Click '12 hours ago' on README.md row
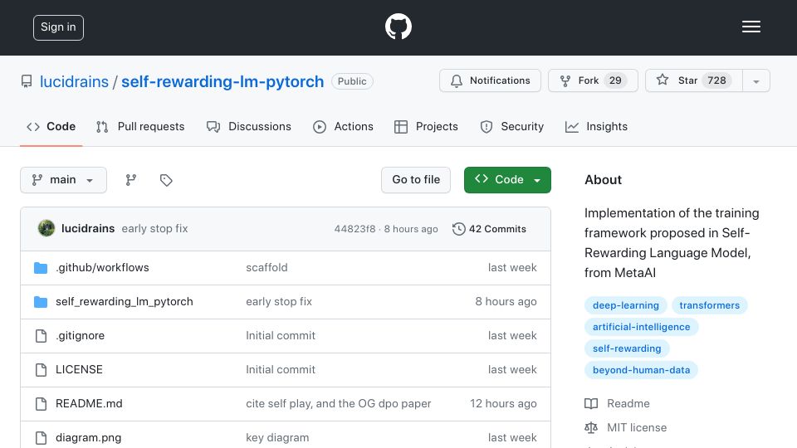This screenshot has height=448, width=797. pos(503,404)
